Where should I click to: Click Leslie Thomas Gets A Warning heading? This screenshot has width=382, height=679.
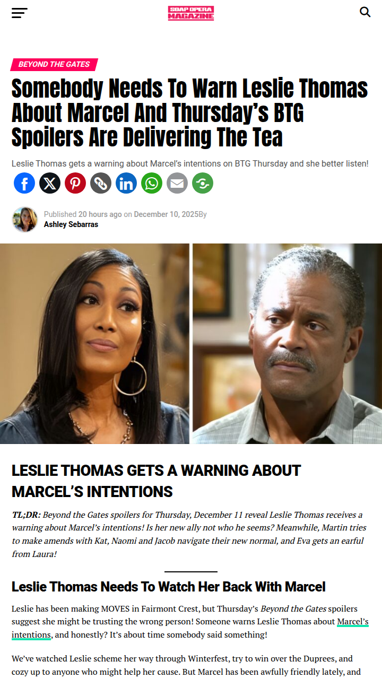pyautogui.click(x=157, y=481)
